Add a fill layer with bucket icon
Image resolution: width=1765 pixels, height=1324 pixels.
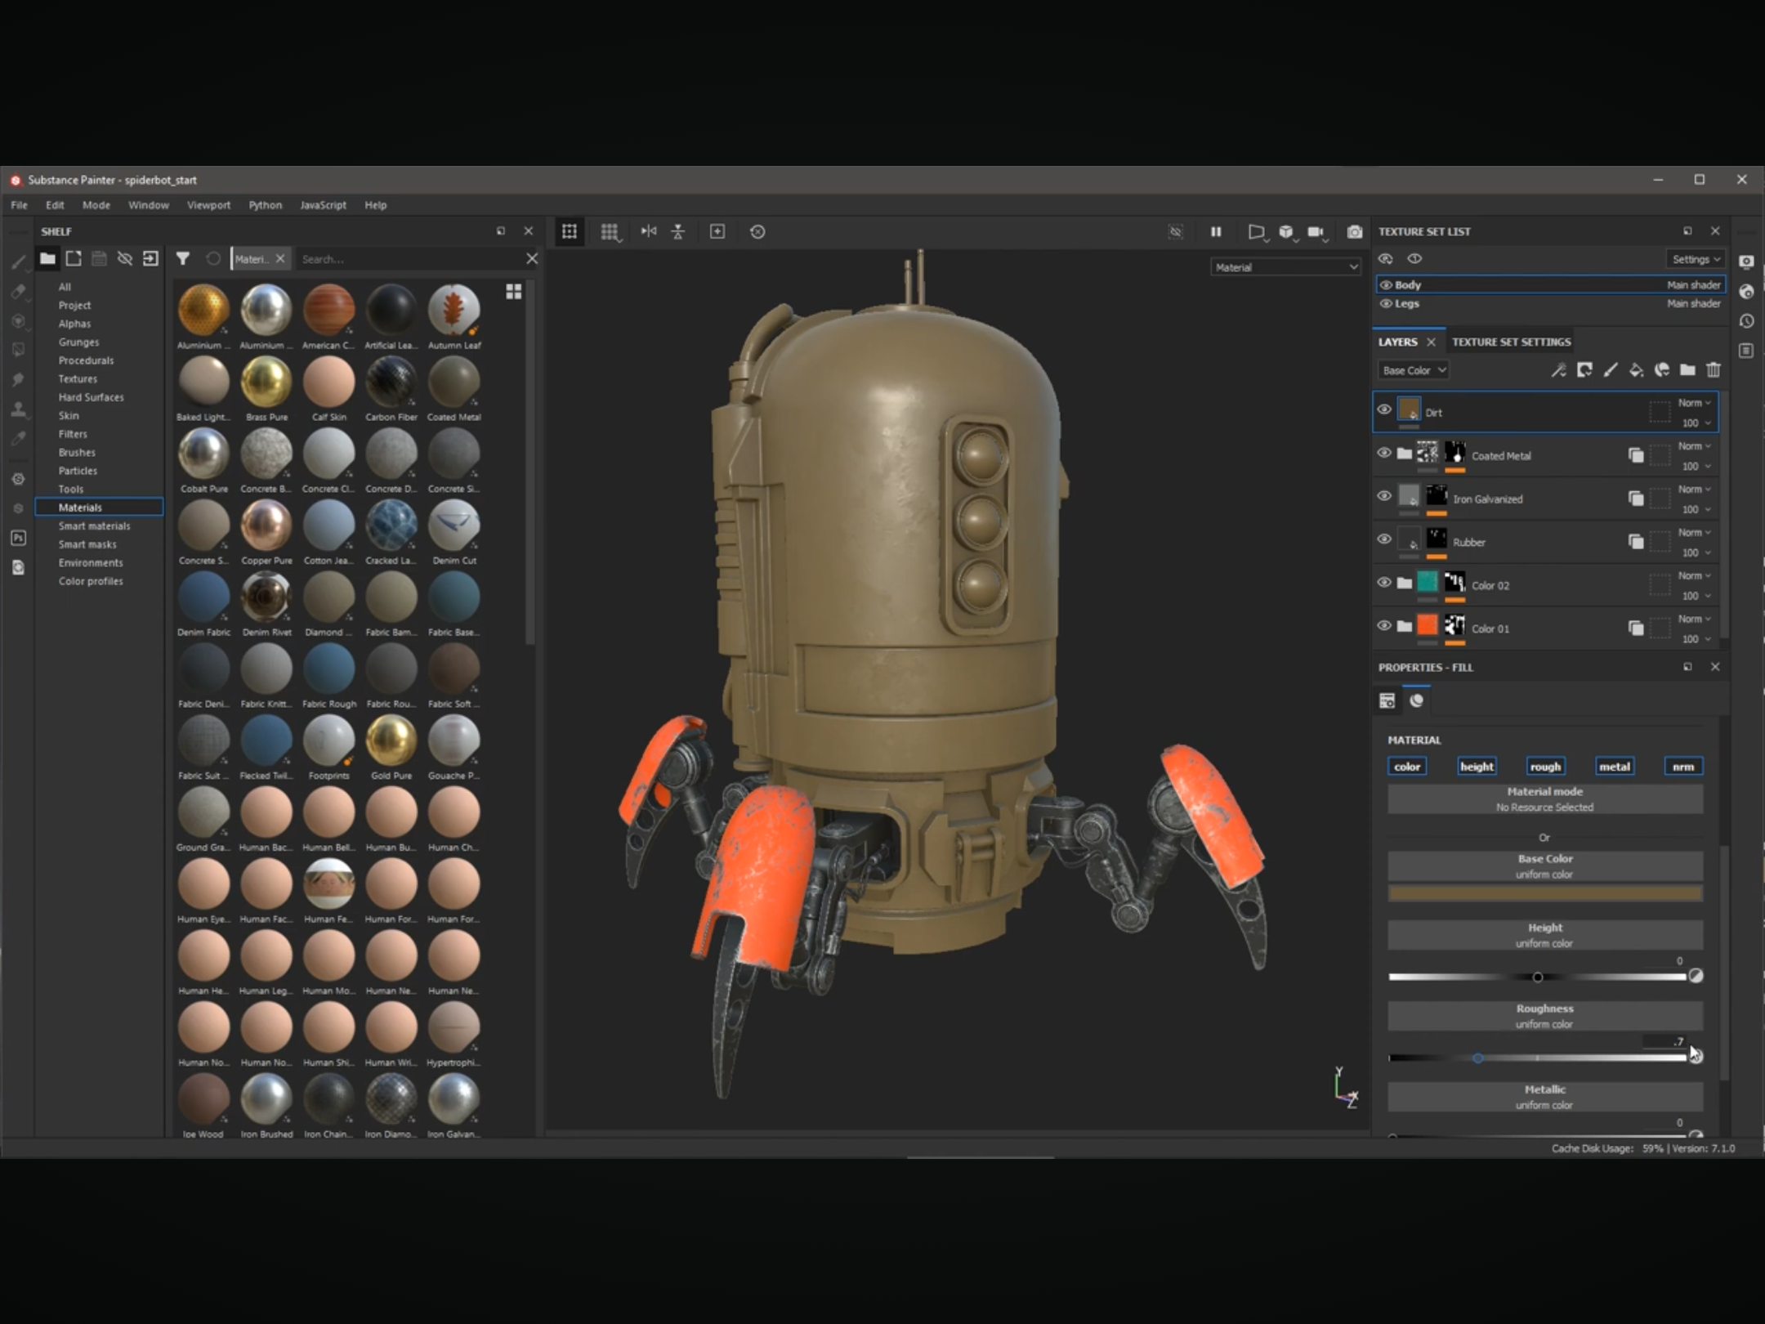point(1636,370)
